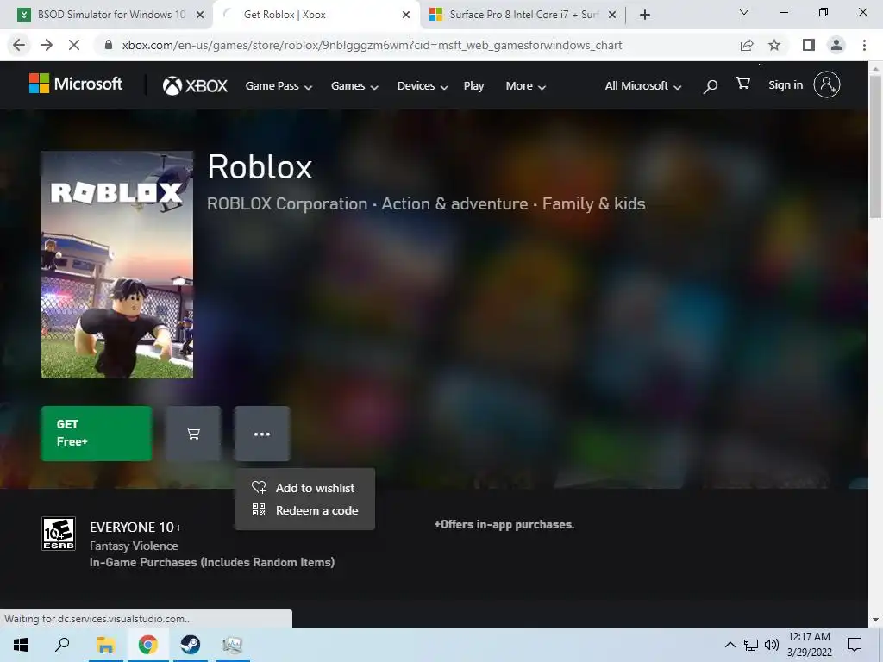Open the Play nav link
The width and height of the screenshot is (883, 662).
tap(473, 86)
